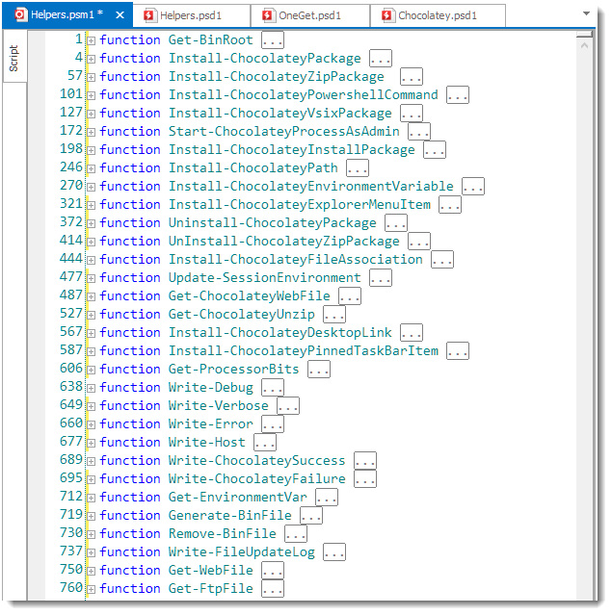Click the Helpers.psd1 file icon

pos(149,15)
